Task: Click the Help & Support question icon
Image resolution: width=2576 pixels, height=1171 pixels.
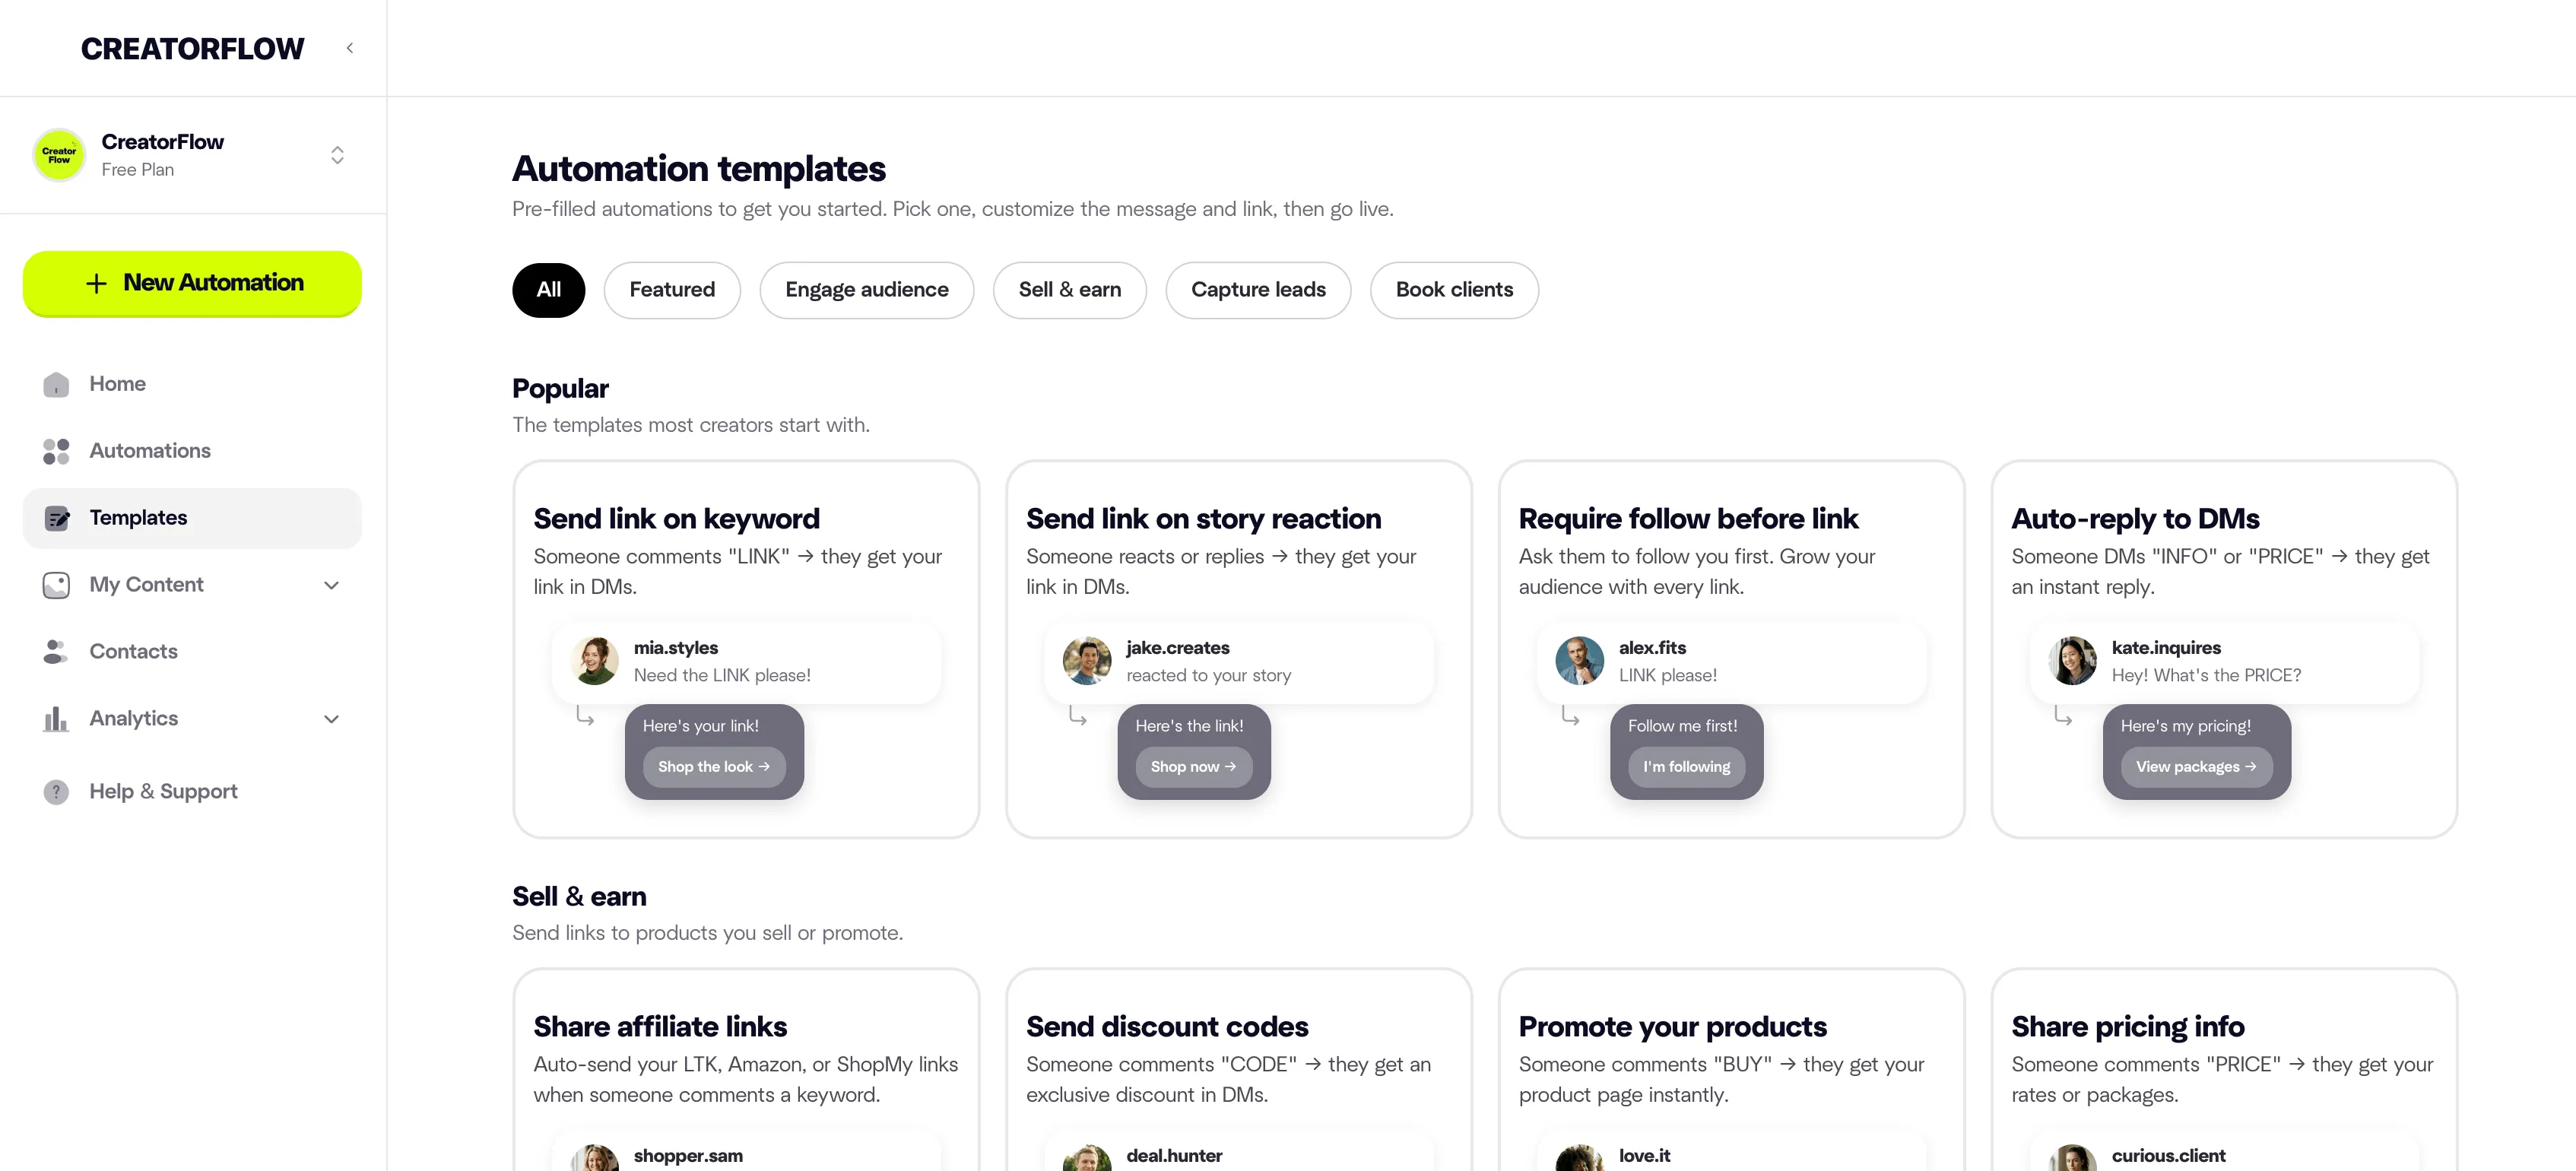Action: (x=56, y=792)
